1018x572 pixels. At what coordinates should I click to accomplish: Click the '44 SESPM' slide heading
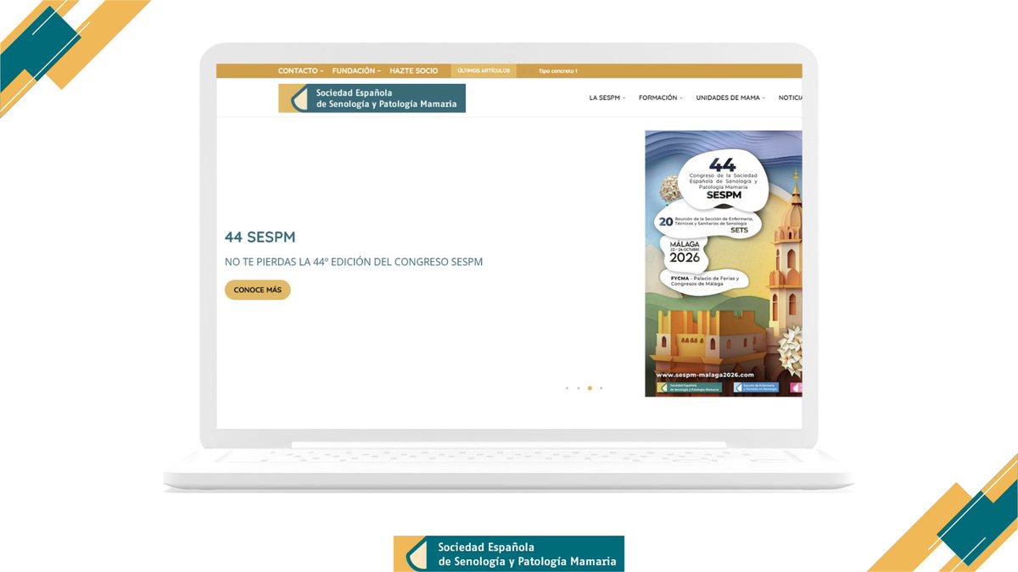[x=260, y=237]
